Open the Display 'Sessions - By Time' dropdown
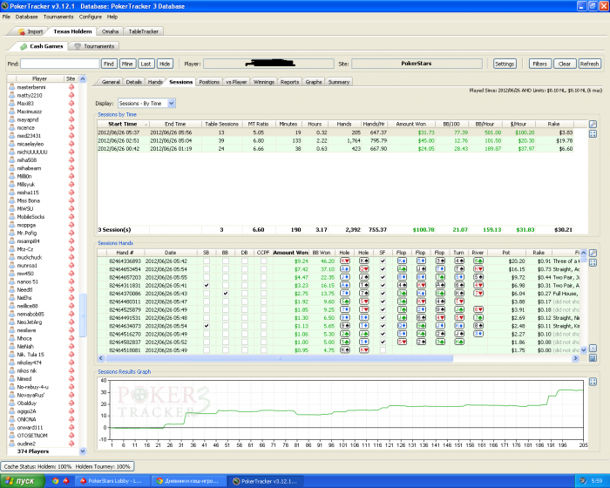This screenshot has height=488, width=610. pyautogui.click(x=147, y=103)
